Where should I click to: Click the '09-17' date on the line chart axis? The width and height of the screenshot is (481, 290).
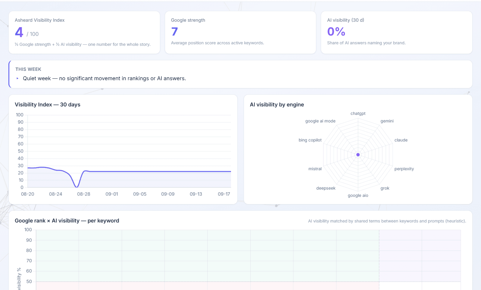(224, 194)
